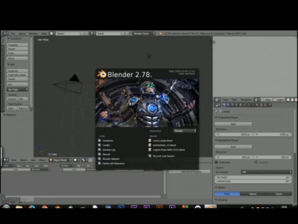Click the Release Log link icon

point(99,150)
